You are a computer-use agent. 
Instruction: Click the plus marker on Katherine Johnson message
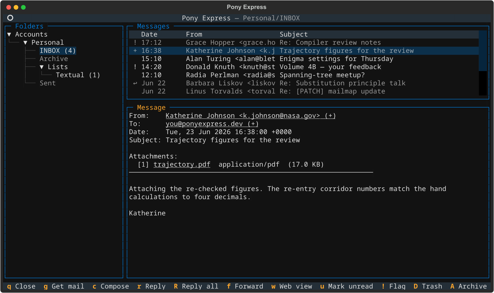(x=135, y=51)
